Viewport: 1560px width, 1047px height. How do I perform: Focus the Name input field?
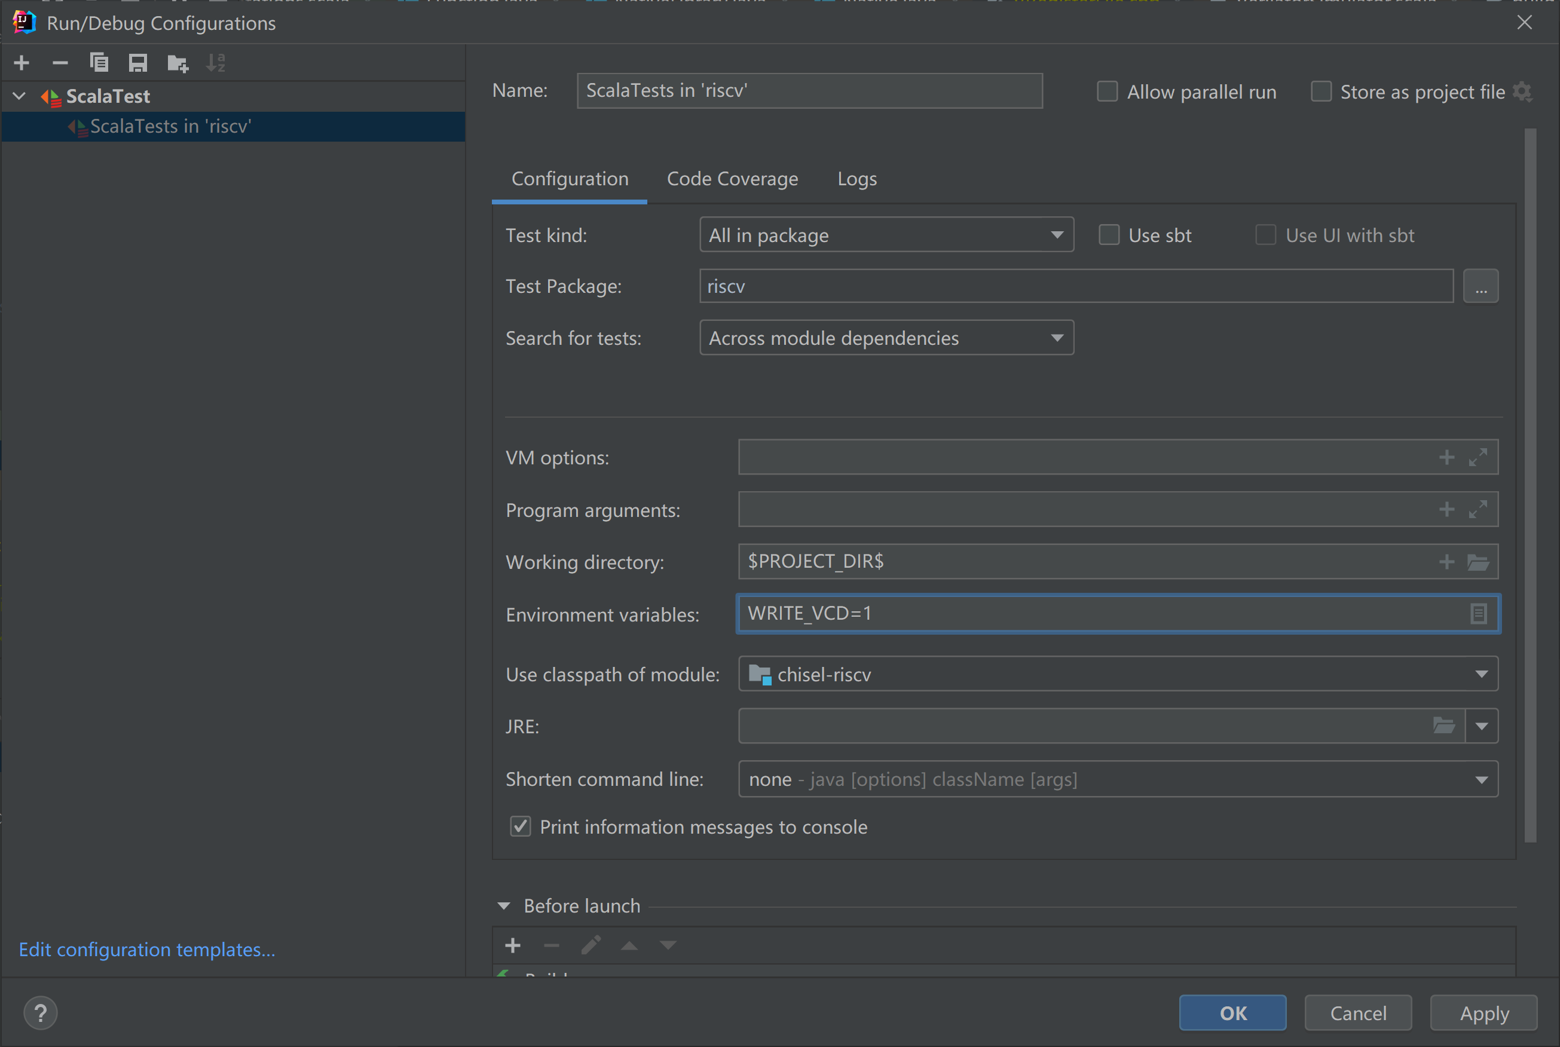tap(809, 91)
